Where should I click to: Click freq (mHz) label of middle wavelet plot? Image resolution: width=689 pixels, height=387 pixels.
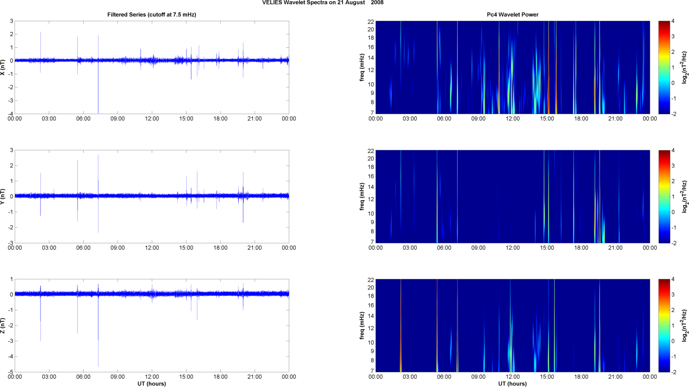[x=362, y=196]
